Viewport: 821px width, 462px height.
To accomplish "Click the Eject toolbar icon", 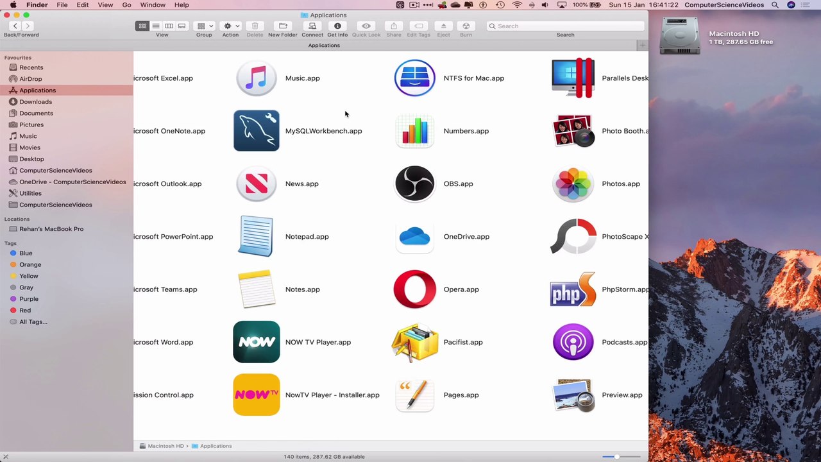I will (443, 26).
